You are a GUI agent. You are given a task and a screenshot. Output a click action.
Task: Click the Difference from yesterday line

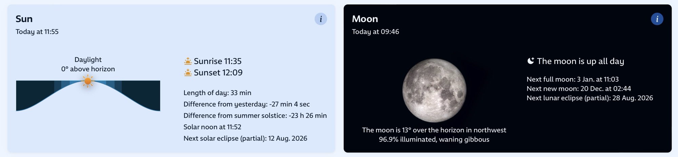(246, 104)
